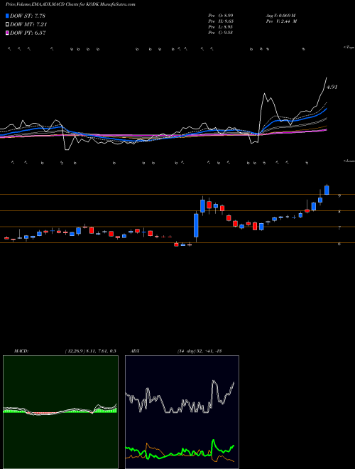Select the 'DOW MT: 7.21' legend text
The width and height of the screenshot is (355, 469).
point(28,25)
